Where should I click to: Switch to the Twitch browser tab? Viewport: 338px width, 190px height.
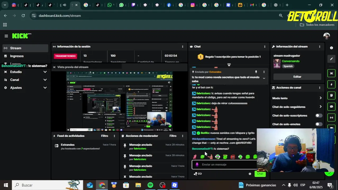click(134, 5)
